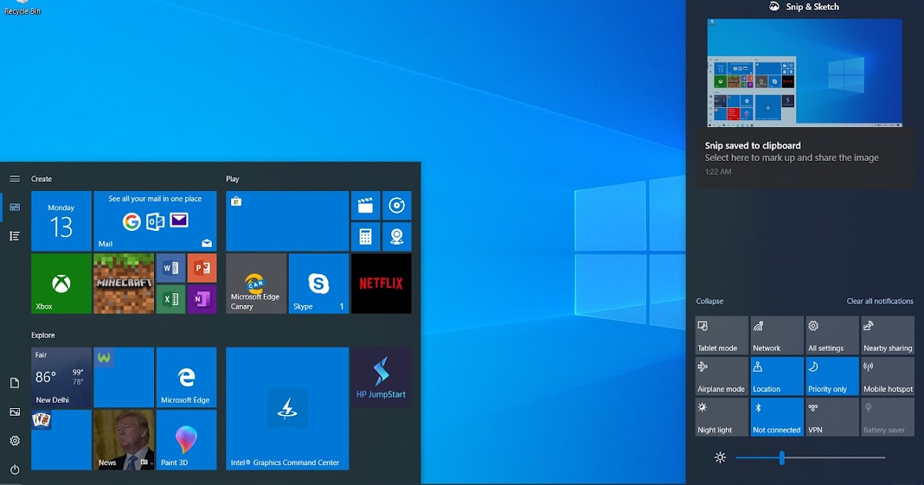This screenshot has height=485, width=924.
Task: Open Pictures from Start rail
Action: point(15,412)
